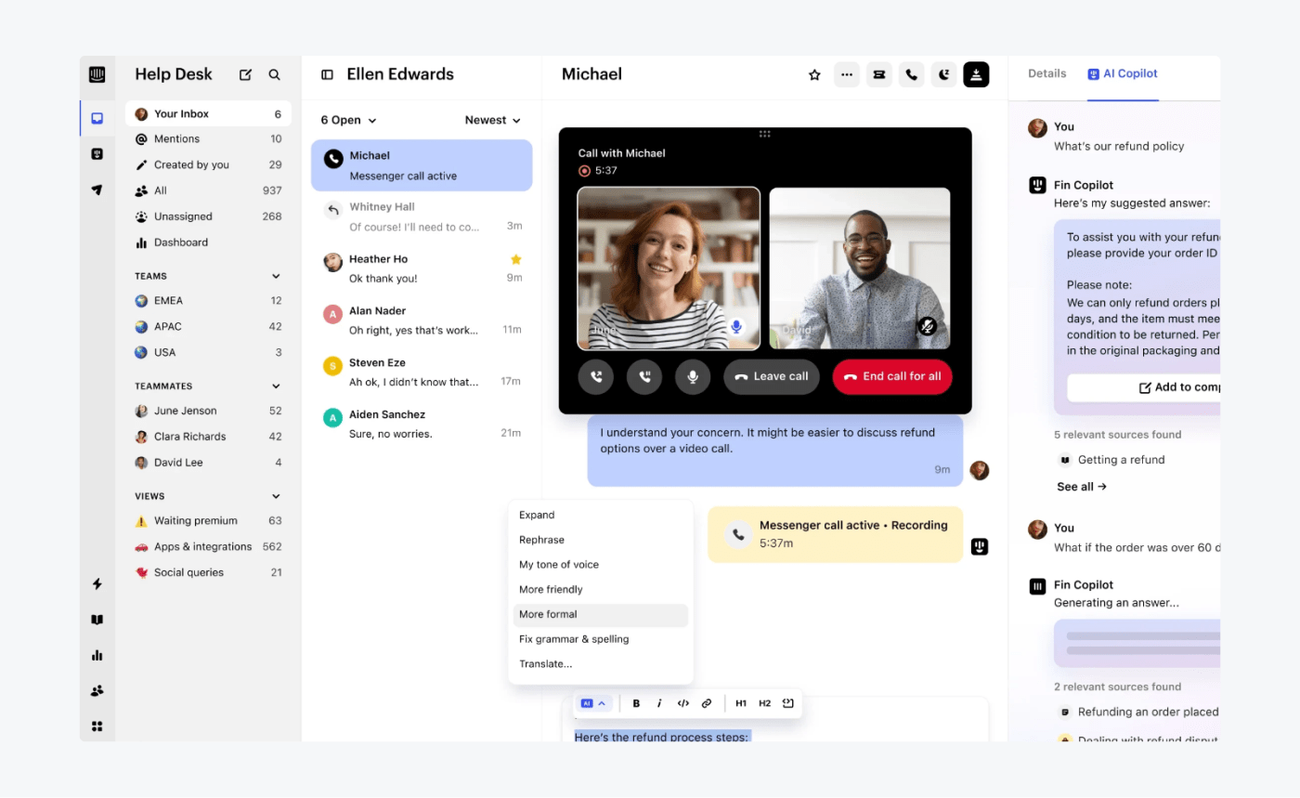Insert a link using link icon
The image size is (1300, 798).
pyautogui.click(x=707, y=703)
